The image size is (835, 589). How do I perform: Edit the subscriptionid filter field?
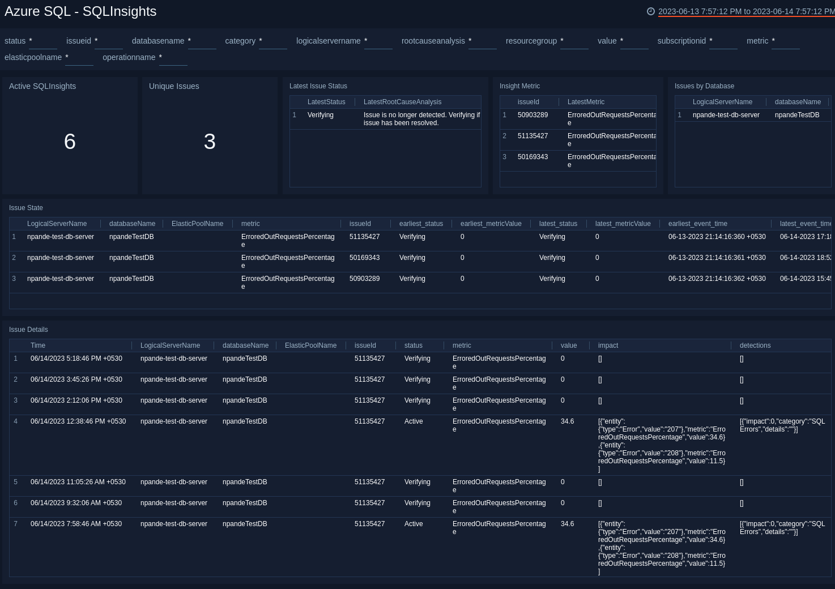pyautogui.click(x=723, y=41)
